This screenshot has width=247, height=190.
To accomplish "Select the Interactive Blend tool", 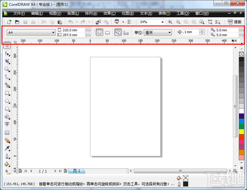I will [x=7, y=140].
